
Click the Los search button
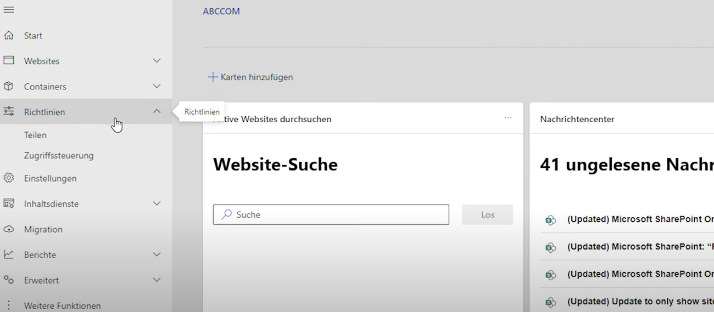[488, 214]
